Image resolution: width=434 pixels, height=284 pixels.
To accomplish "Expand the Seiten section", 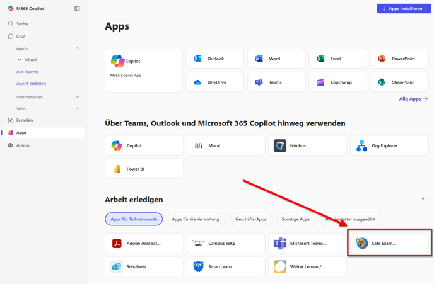I will (x=77, y=108).
